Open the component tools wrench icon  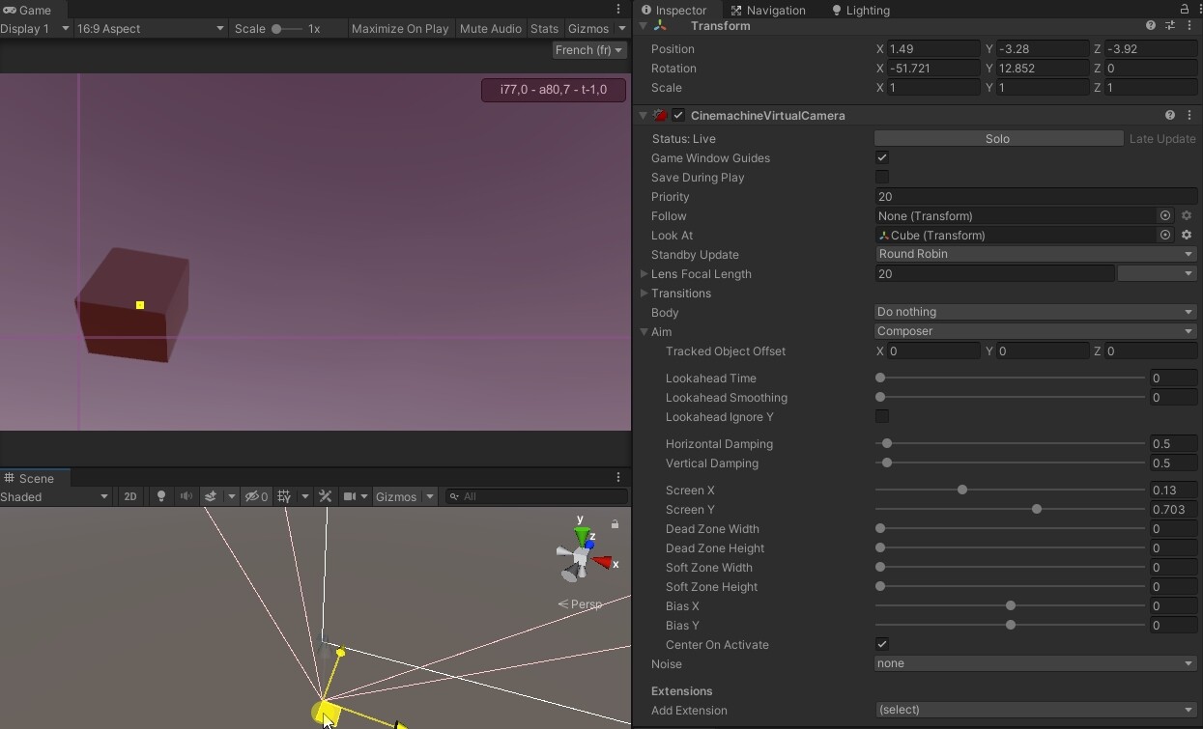[x=326, y=496]
